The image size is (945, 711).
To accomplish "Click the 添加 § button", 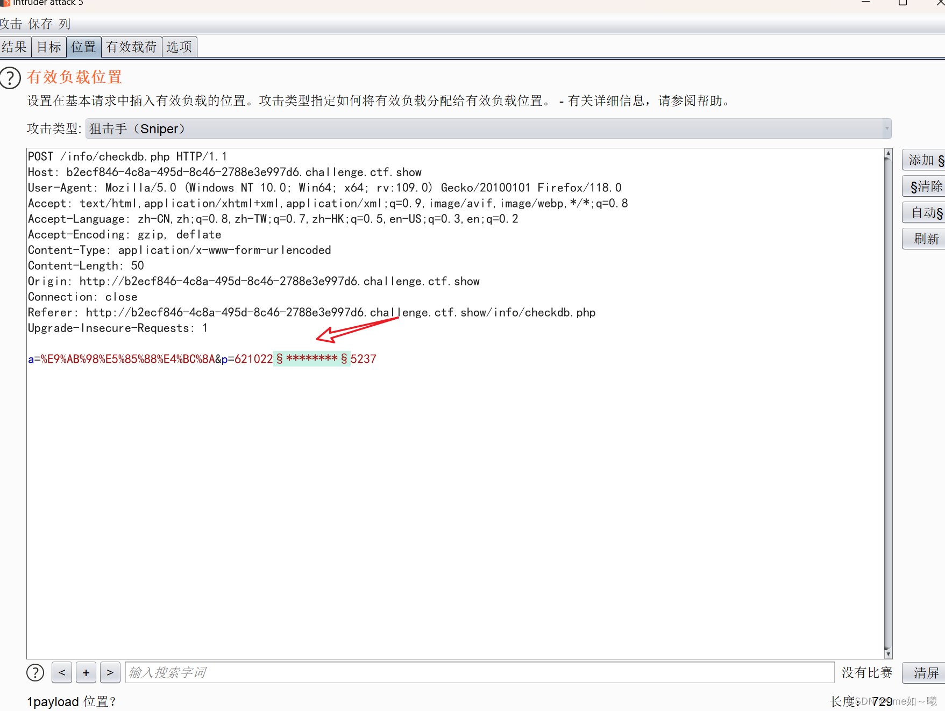I will (923, 160).
